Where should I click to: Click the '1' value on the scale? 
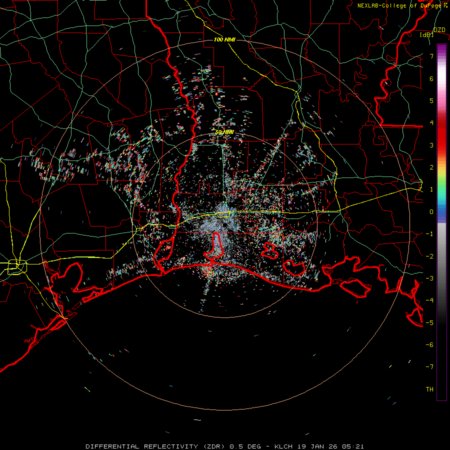pos(431,189)
